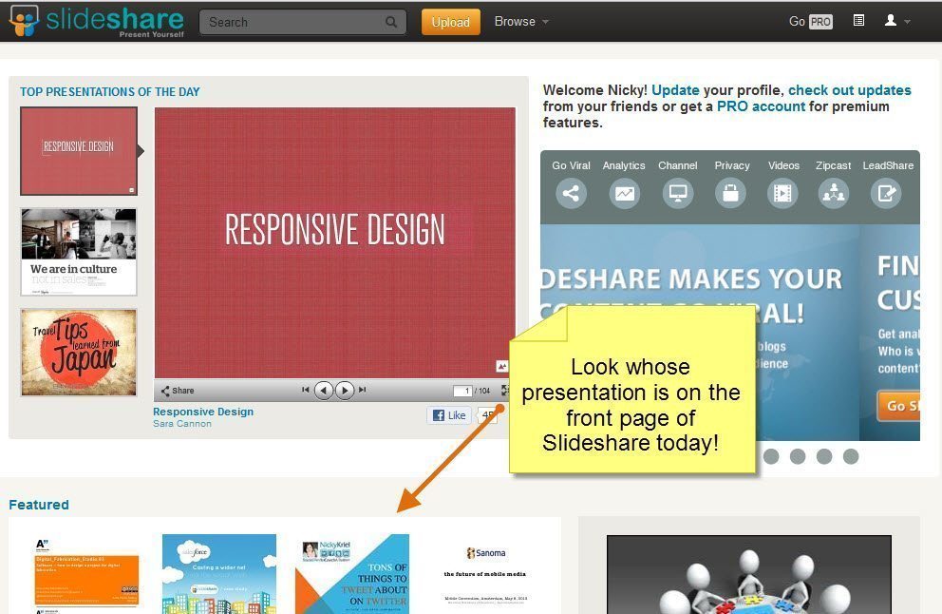Jump to last slide button

click(x=362, y=390)
